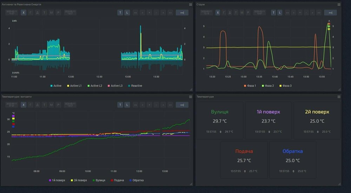
Task: Jump to latest data in Струм panel
Action: (330, 13)
